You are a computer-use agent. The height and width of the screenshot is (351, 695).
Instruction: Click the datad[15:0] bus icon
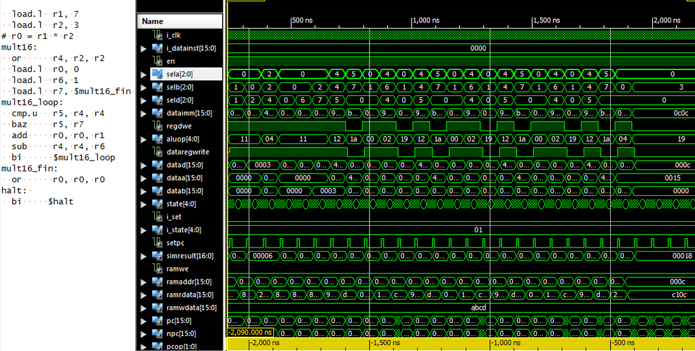pyautogui.click(x=158, y=165)
